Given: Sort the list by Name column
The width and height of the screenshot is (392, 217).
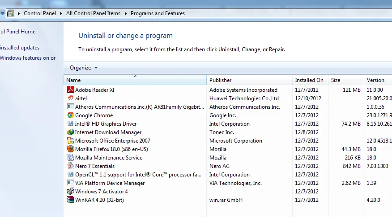Looking at the screenshot, I should tap(135, 80).
